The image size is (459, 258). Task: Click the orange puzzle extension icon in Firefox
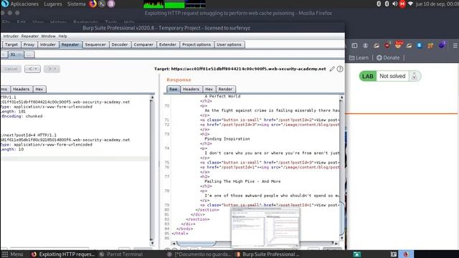(x=430, y=46)
